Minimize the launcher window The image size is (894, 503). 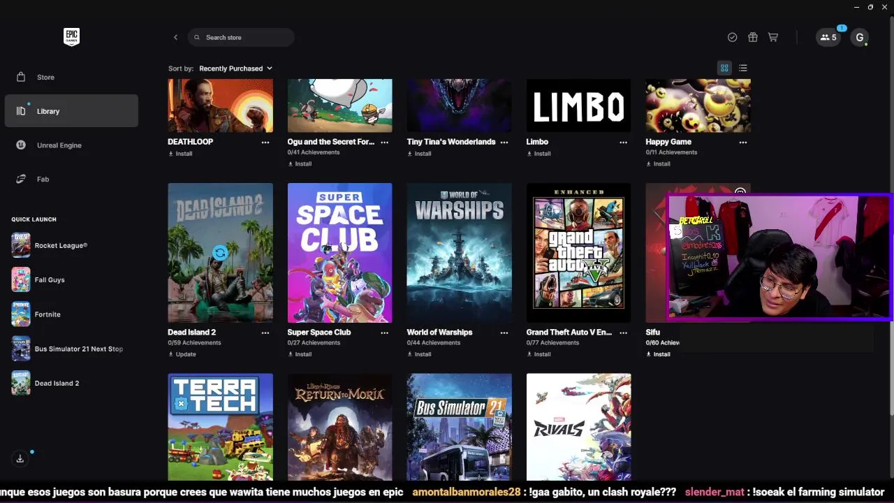(x=856, y=7)
